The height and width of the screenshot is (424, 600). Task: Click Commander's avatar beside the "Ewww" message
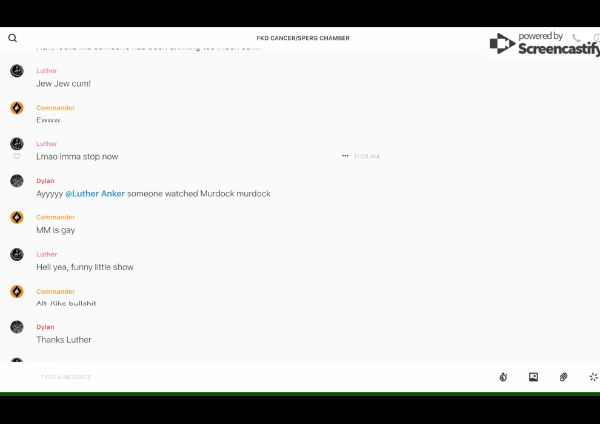point(17,108)
